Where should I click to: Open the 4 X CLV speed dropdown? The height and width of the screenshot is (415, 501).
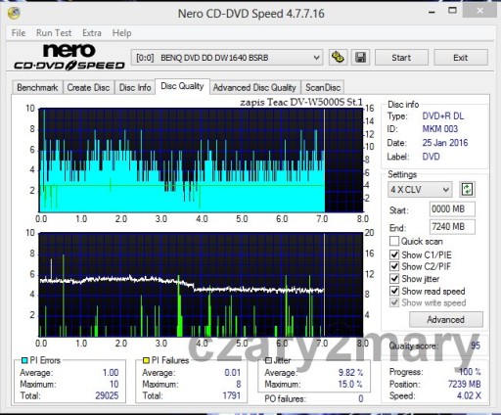pyautogui.click(x=420, y=189)
